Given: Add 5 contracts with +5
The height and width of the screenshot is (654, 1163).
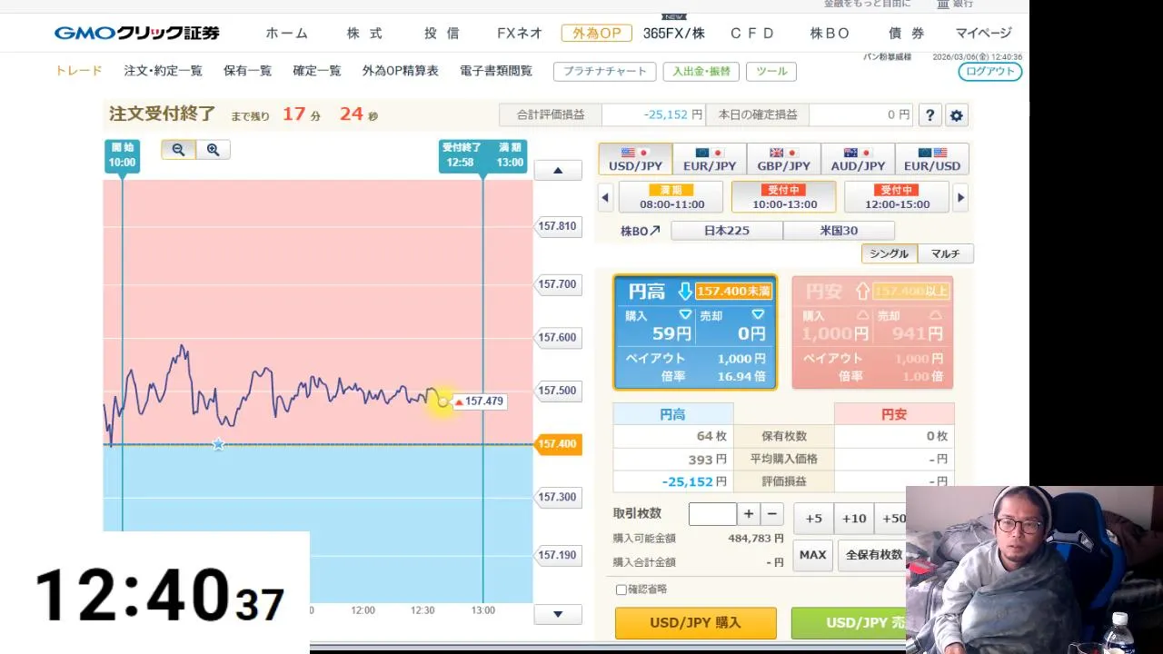Looking at the screenshot, I should (x=813, y=519).
